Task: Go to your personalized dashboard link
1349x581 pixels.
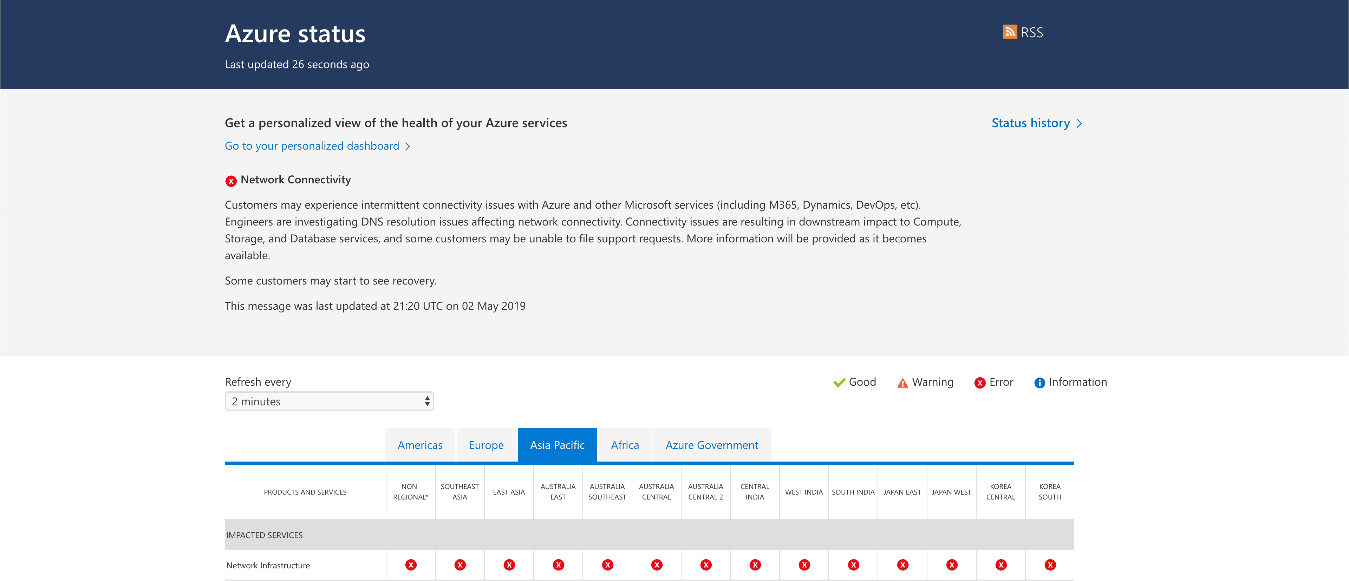Action: [x=312, y=146]
